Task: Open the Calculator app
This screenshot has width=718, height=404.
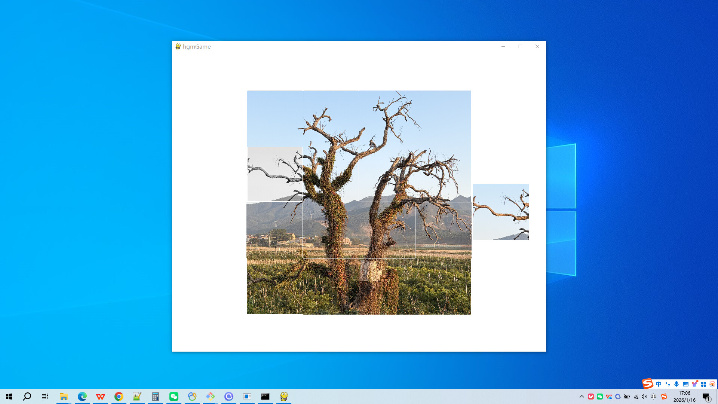Action: pyautogui.click(x=155, y=396)
